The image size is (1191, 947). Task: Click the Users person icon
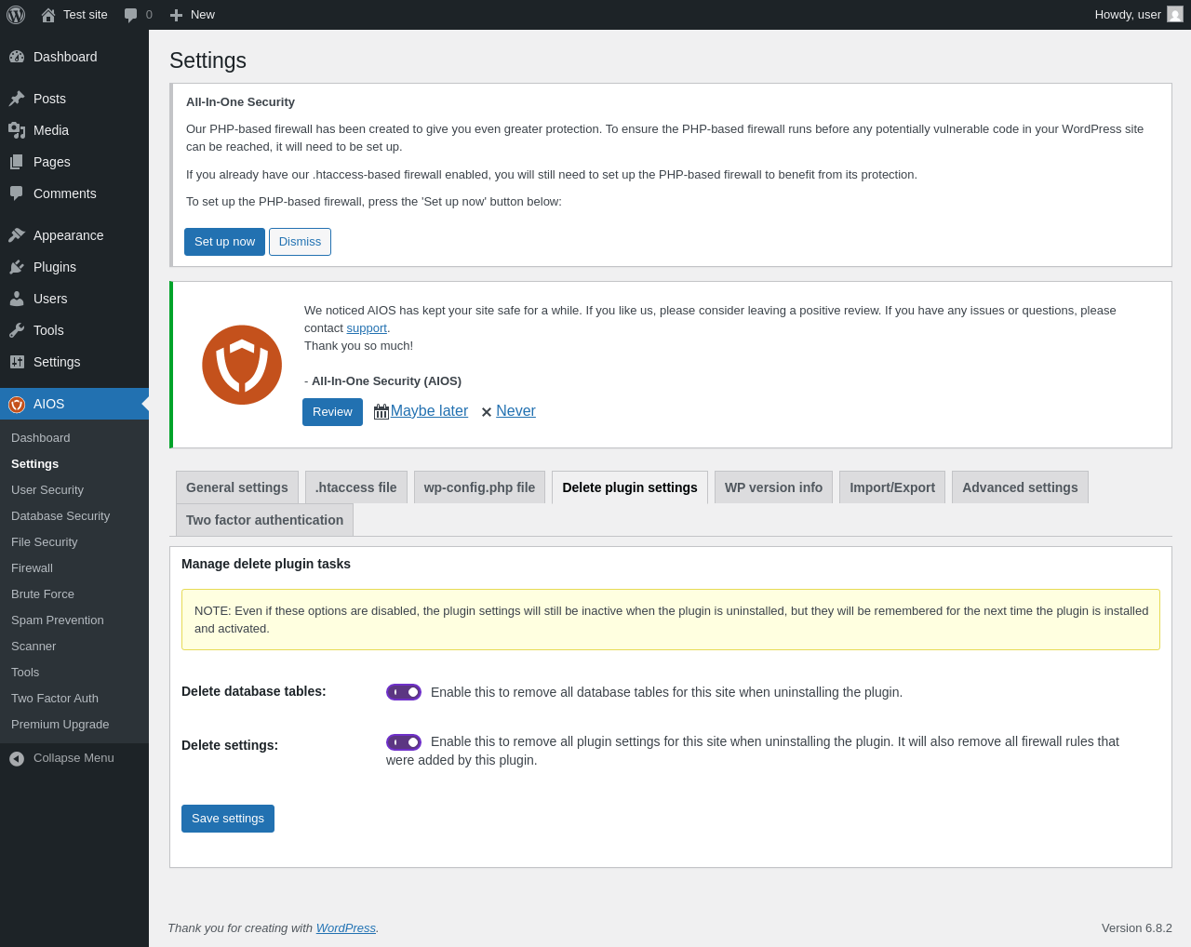click(17, 299)
